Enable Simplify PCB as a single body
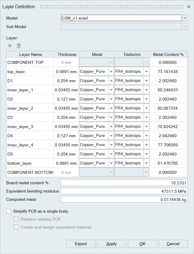This screenshot has width=194, height=254. click(x=9, y=211)
